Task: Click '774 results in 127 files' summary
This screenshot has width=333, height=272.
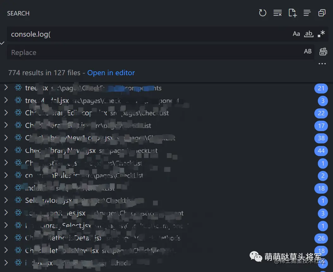Action: [x=44, y=73]
